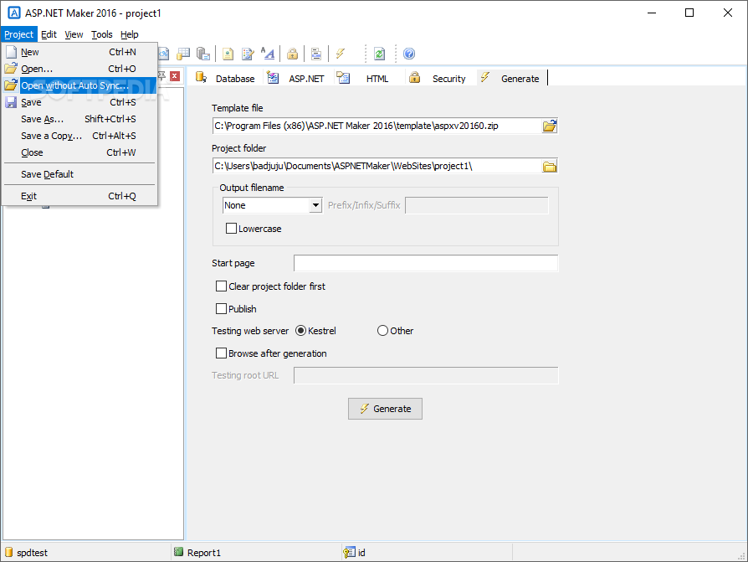This screenshot has height=562, width=748.
Task: Open the Tools menu
Action: click(x=101, y=34)
